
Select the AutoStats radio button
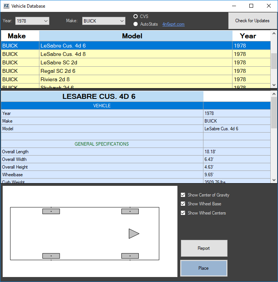click(135, 24)
